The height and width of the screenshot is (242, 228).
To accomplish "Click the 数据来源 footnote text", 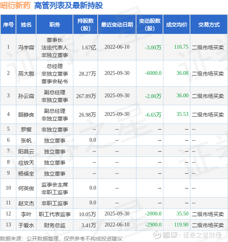I will [x=61, y=239].
